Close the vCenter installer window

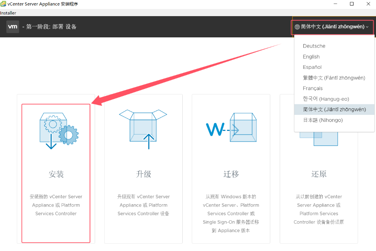(x=369, y=4)
